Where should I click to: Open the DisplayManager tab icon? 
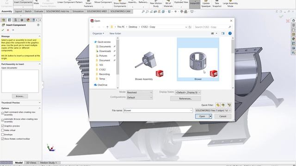28,20
